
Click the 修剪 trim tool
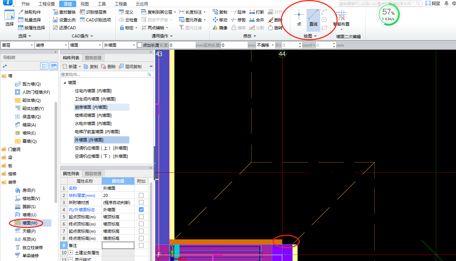pos(238,20)
